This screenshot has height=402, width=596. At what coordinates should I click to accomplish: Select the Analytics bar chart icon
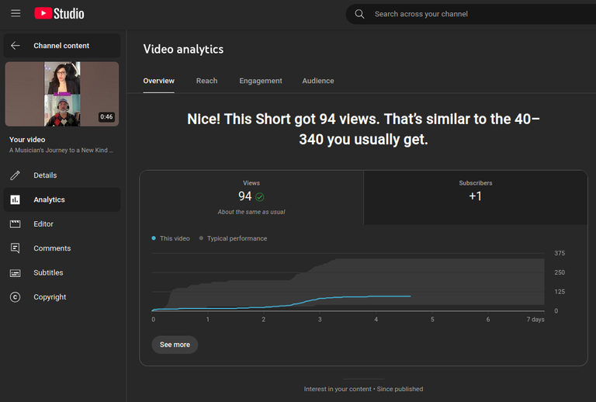[16, 199]
